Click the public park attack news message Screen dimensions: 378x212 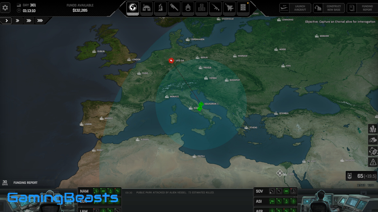tap(175, 193)
